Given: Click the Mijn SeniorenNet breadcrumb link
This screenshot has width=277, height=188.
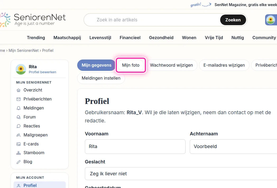Looking at the screenshot, I should (x=24, y=51).
